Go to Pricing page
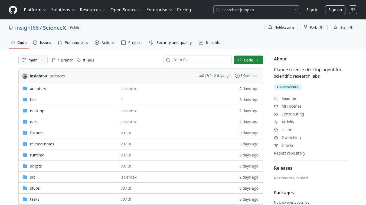Screen dimensions: 366x205 tap(184, 10)
